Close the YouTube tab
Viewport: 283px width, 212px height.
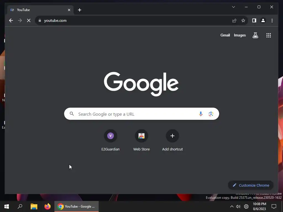pos(69,10)
